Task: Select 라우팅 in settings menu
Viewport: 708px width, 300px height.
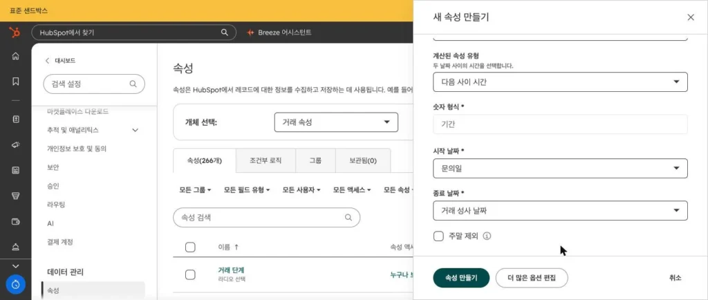Action: click(56, 205)
